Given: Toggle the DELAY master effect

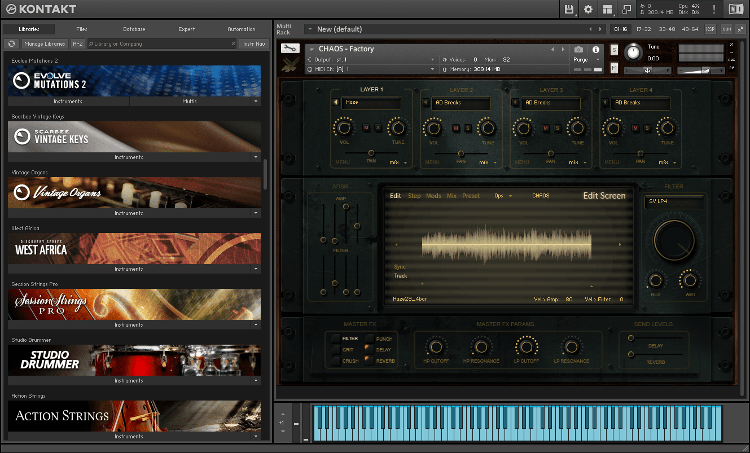Looking at the screenshot, I should coord(369,350).
